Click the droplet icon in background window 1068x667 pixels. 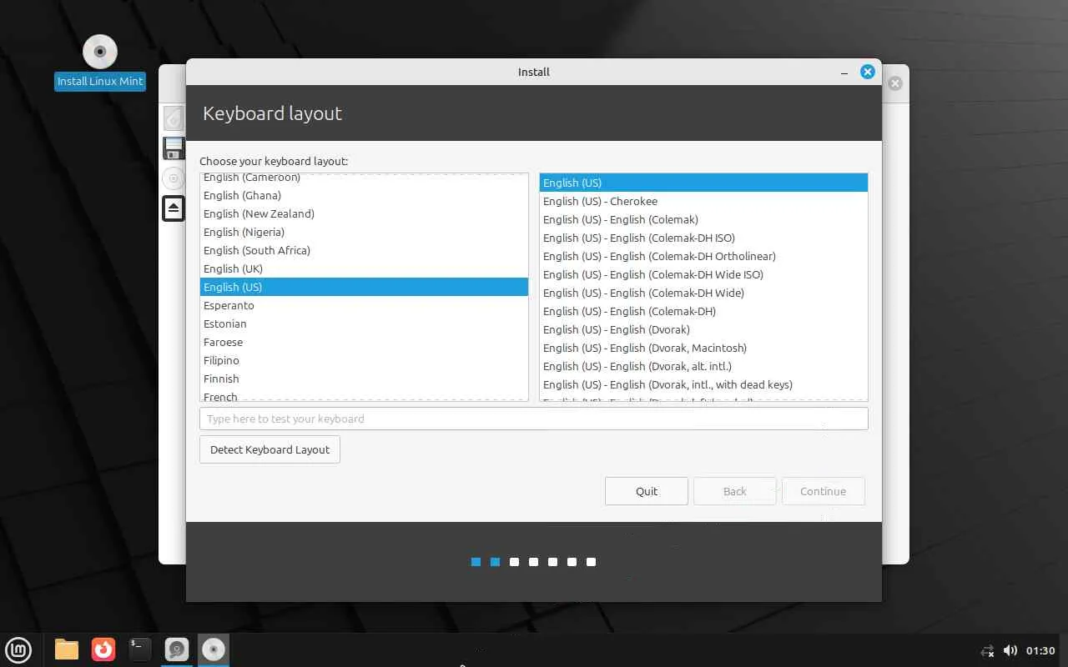click(x=174, y=118)
